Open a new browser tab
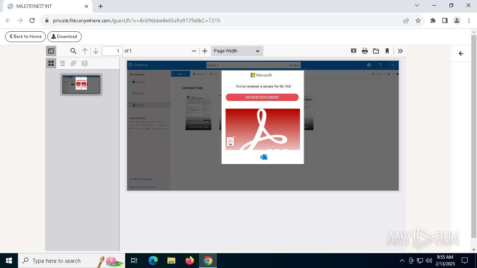The image size is (477, 268). click(101, 6)
